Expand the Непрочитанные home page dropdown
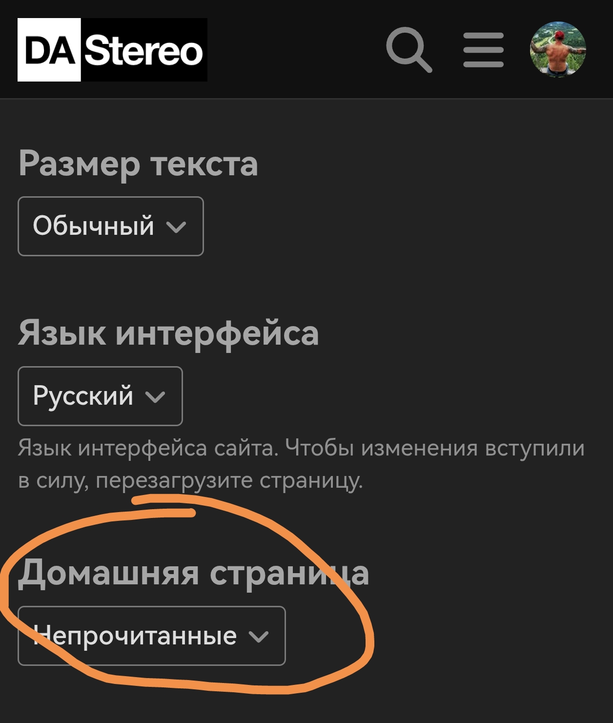 (152, 636)
